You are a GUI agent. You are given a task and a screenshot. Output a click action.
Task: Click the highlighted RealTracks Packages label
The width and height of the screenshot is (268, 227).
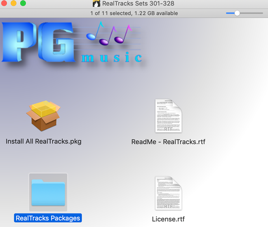[x=48, y=218]
